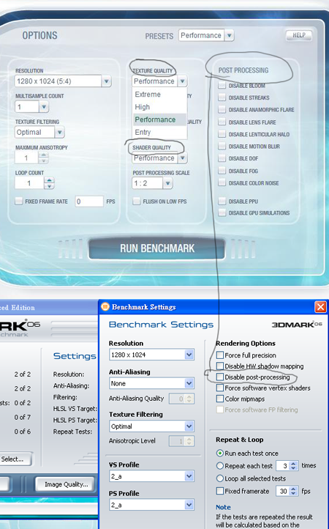Click the RUN BENCHMARK button
The image size is (329, 529).
pyautogui.click(x=157, y=248)
